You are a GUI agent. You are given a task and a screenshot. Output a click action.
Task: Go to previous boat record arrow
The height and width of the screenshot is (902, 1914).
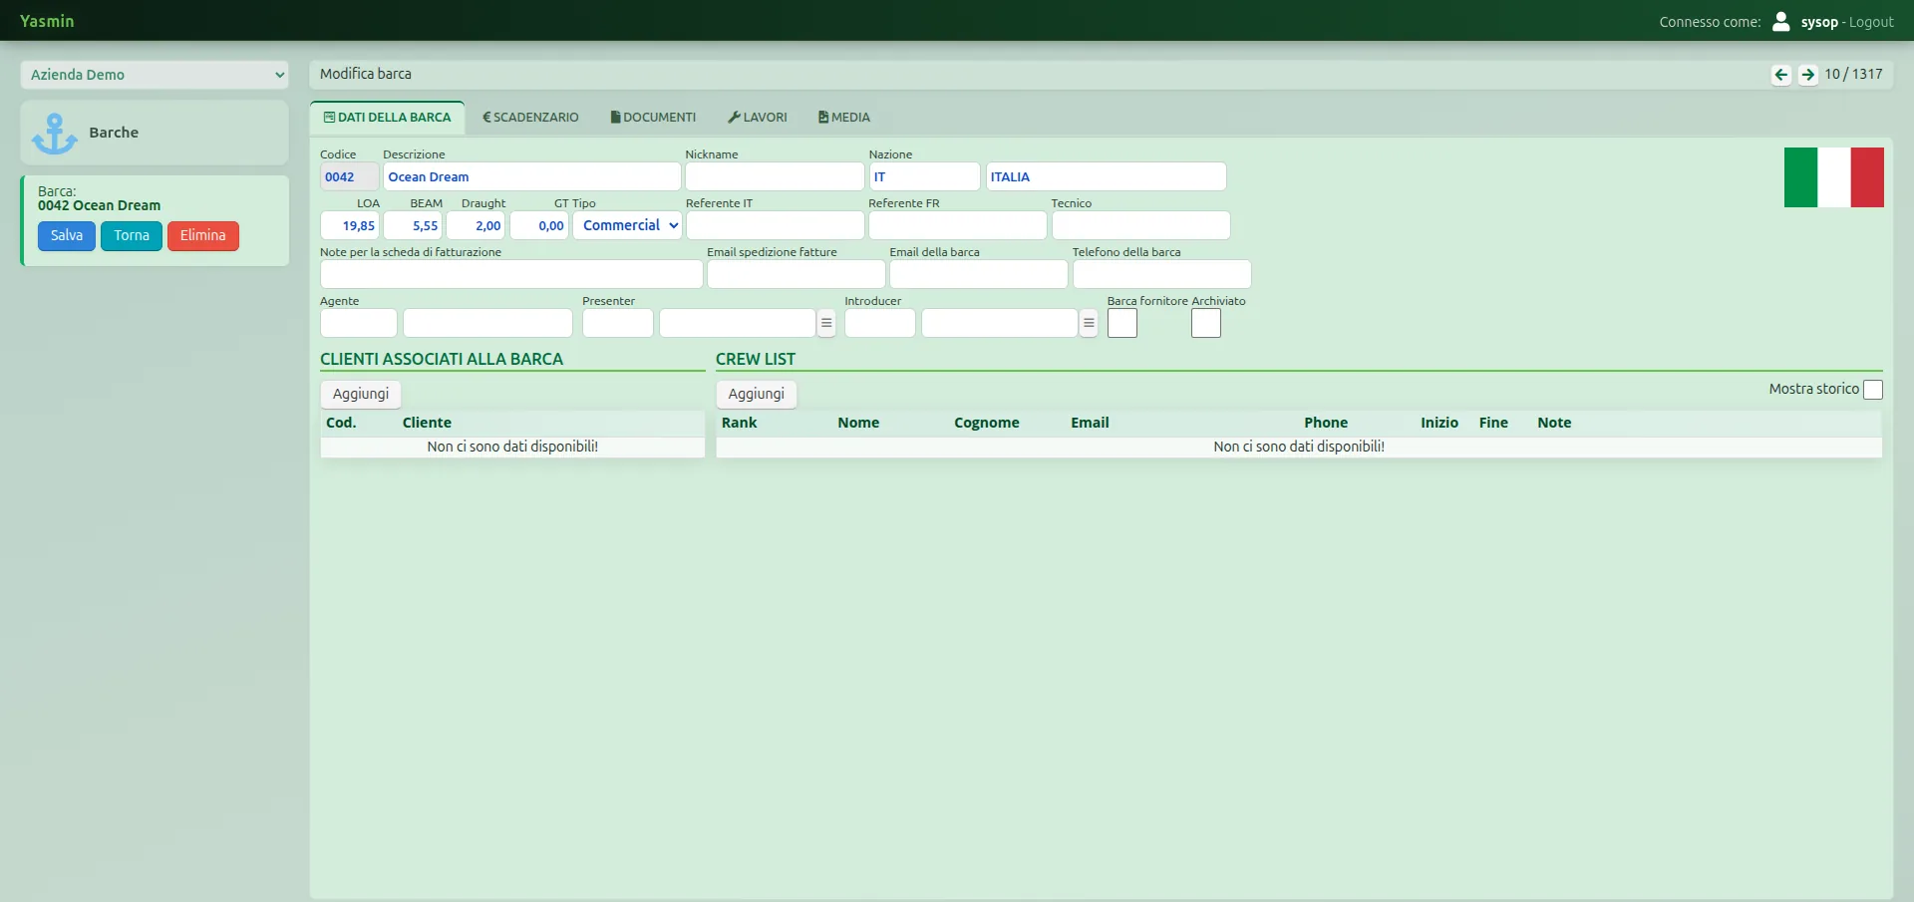click(x=1781, y=75)
